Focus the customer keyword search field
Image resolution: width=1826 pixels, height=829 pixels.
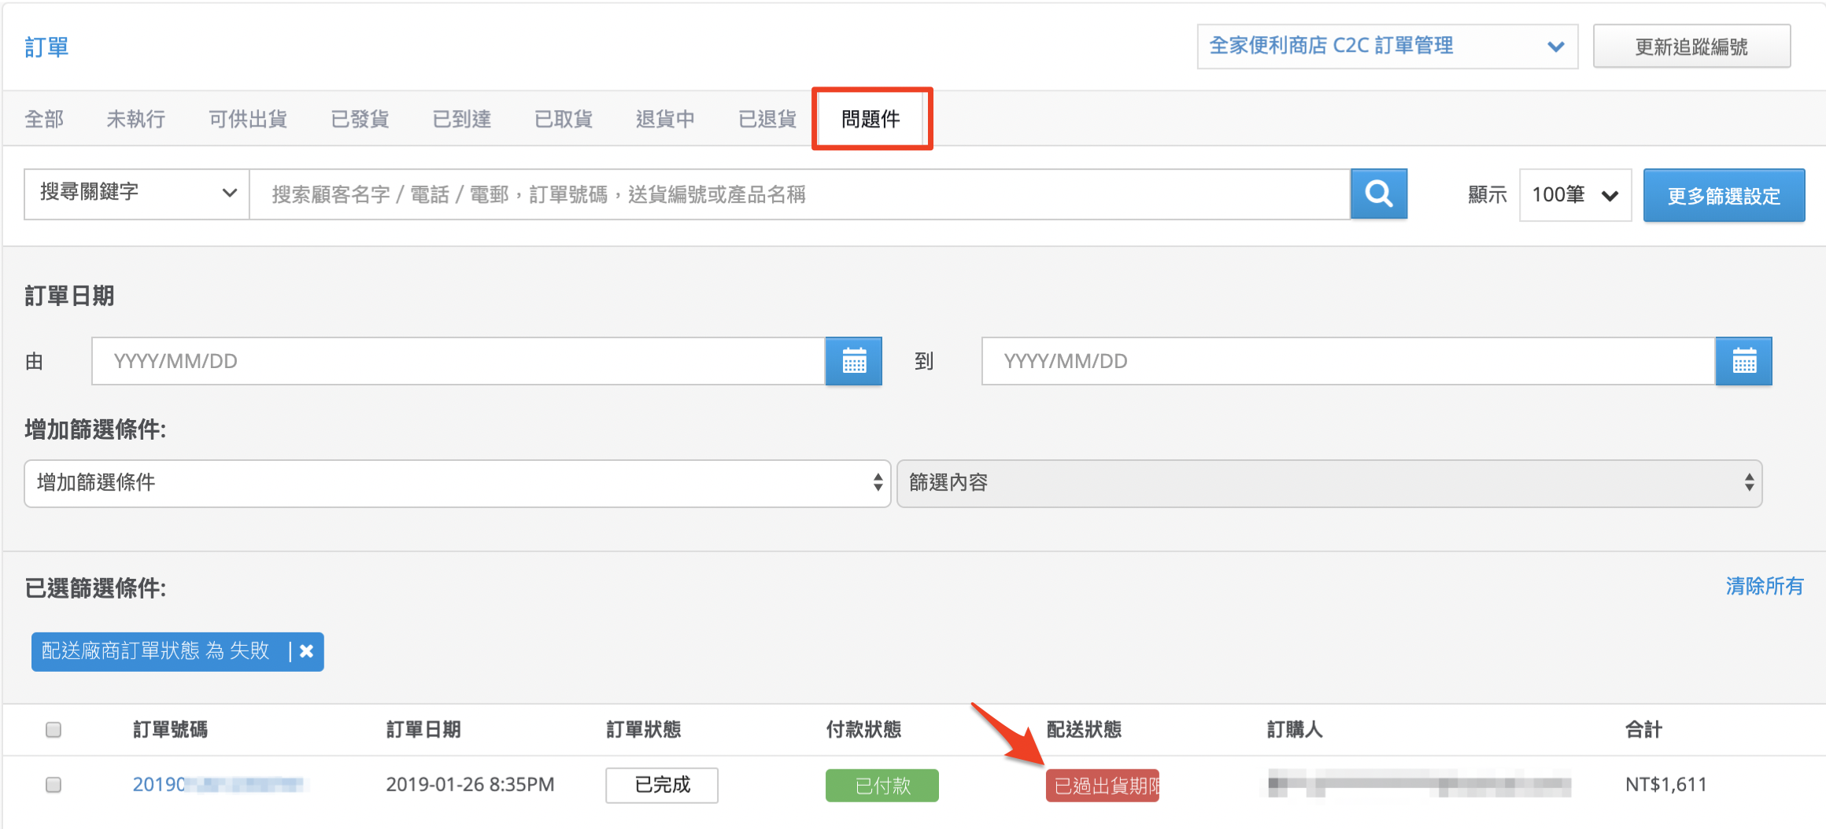[x=800, y=194]
